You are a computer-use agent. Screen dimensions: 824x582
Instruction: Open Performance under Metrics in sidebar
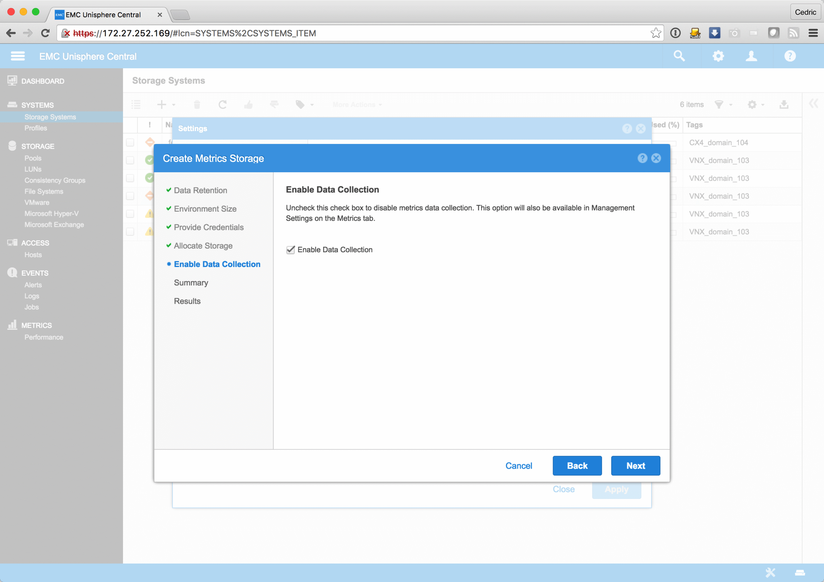(44, 337)
